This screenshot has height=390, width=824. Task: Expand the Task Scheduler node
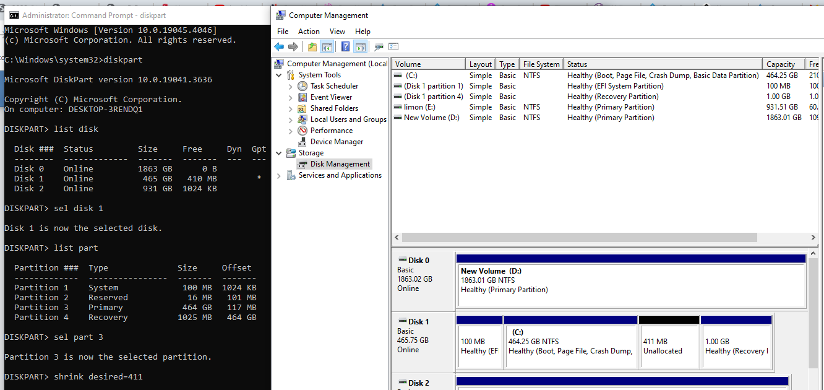pos(291,87)
